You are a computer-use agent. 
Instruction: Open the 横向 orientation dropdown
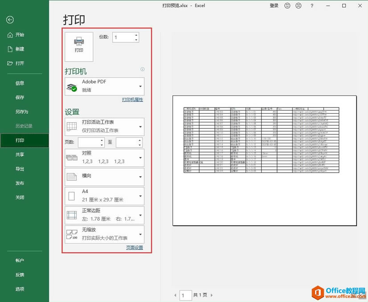click(x=139, y=177)
